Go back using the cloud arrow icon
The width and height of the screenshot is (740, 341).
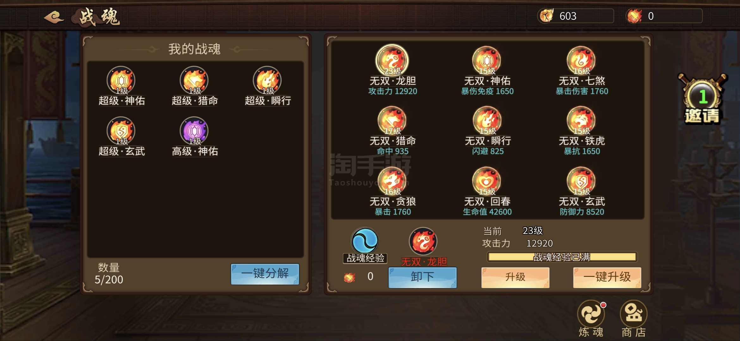54,17
